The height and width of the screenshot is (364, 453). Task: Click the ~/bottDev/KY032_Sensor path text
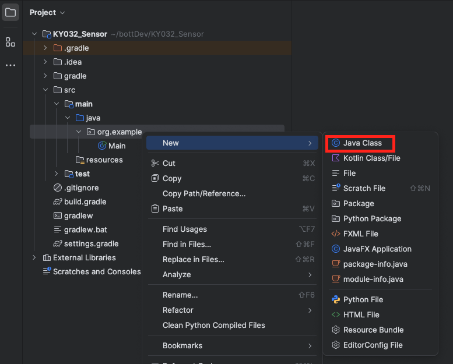click(x=157, y=34)
